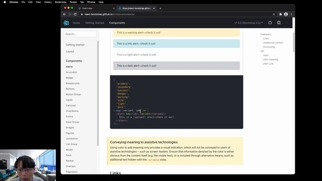Open Buttons in sidebar
This screenshot has width=322, height=181.
[70, 89]
